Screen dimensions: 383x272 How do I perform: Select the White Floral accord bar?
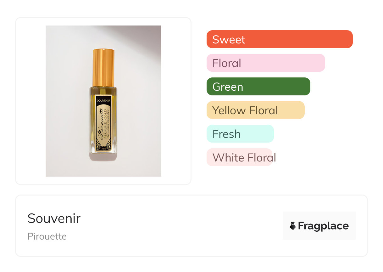239,157
